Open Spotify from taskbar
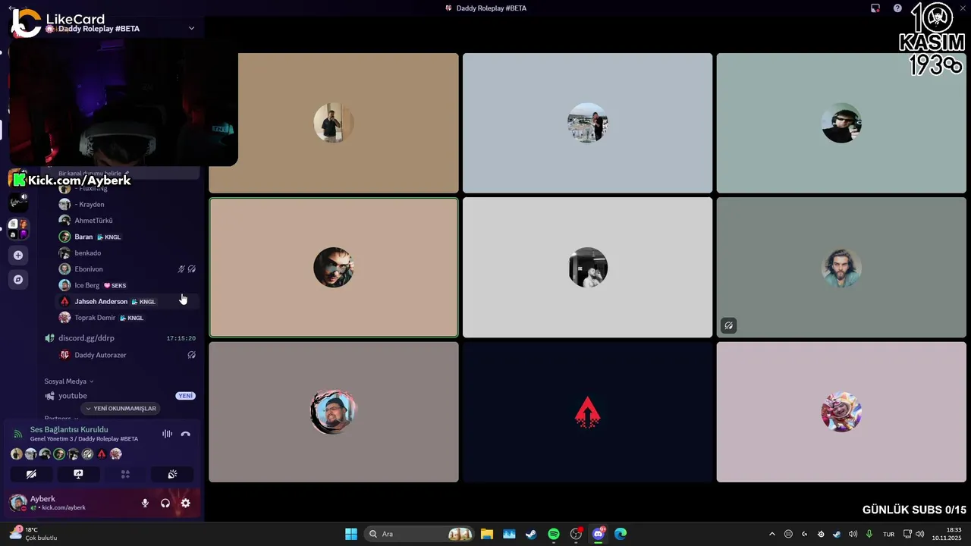 point(554,534)
